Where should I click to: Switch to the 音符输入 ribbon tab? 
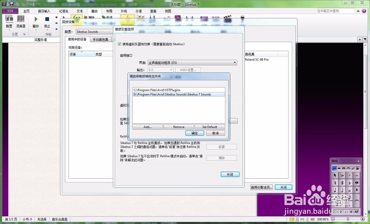click(x=44, y=11)
